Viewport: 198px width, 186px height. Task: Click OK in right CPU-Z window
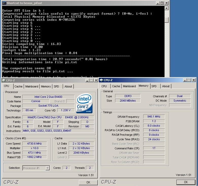click(186, 182)
